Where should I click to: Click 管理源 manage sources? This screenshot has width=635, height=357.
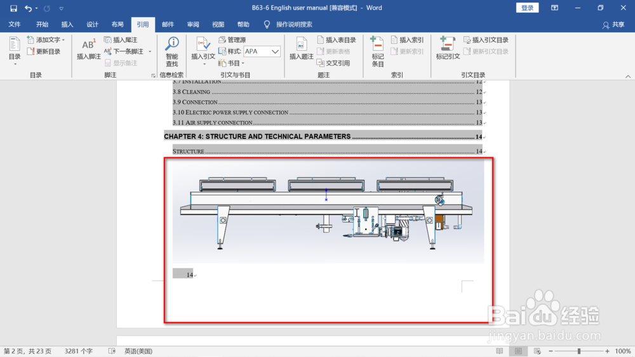232,39
